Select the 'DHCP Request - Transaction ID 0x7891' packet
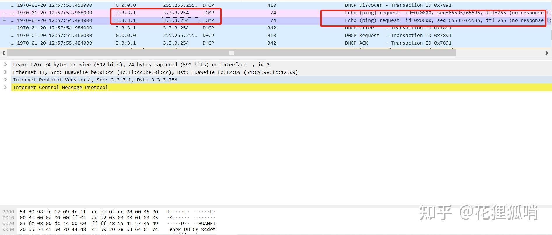552x235 pixels. coord(275,35)
